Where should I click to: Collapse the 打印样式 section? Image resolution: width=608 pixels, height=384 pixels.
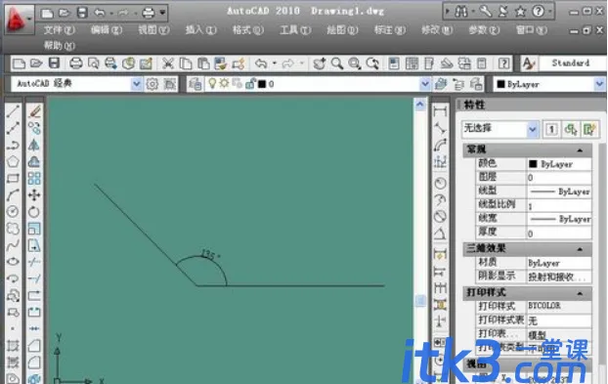(x=580, y=293)
